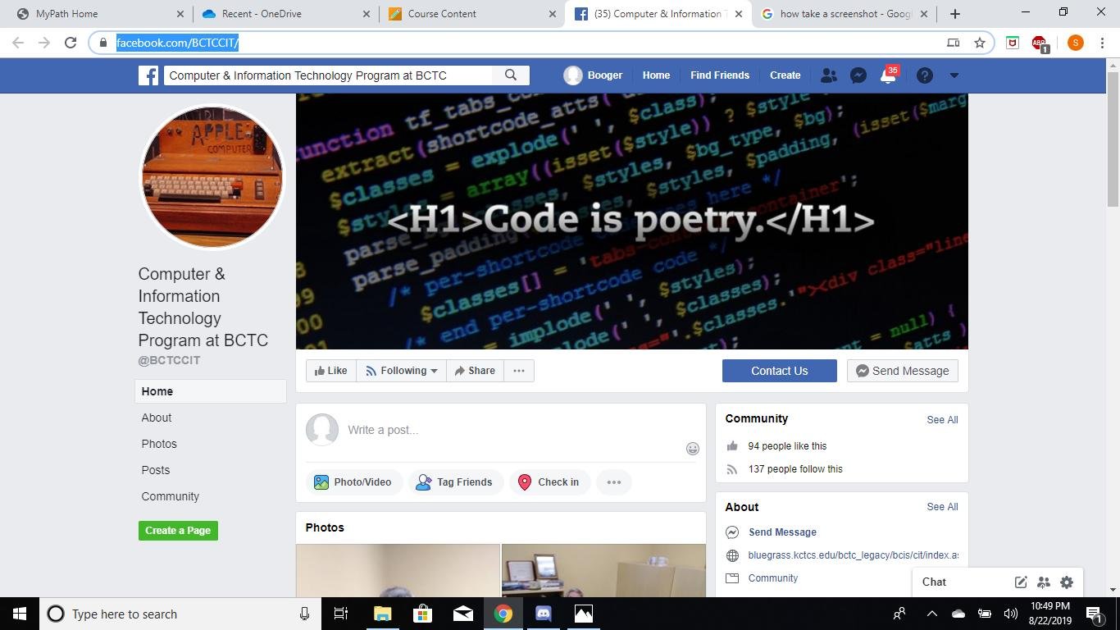Click the Share button
Viewport: 1120px width, 630px height.
[475, 371]
